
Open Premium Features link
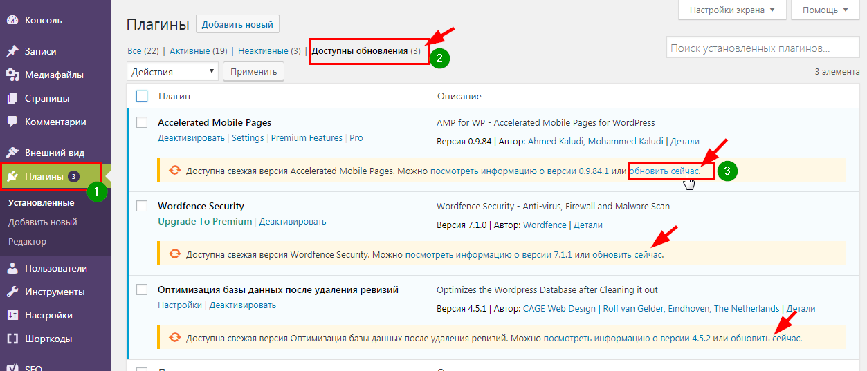click(x=307, y=138)
